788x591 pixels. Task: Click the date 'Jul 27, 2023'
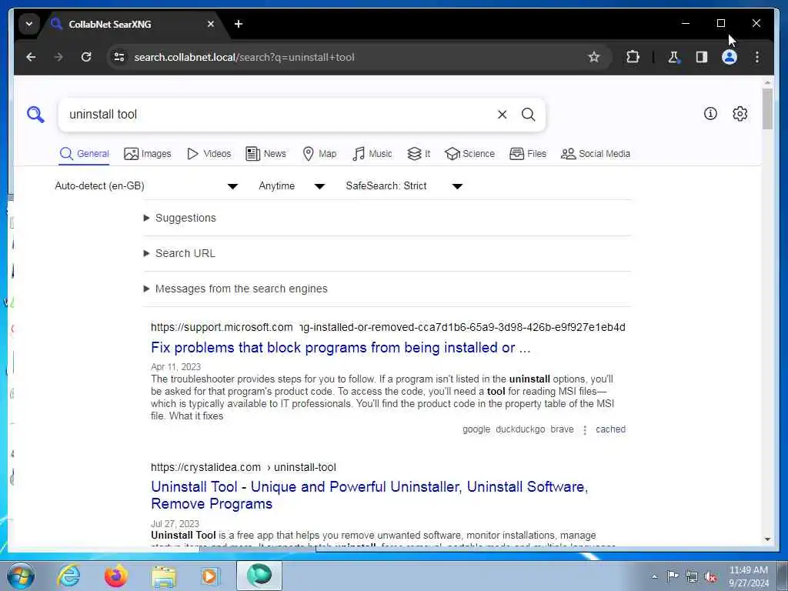coord(175,523)
